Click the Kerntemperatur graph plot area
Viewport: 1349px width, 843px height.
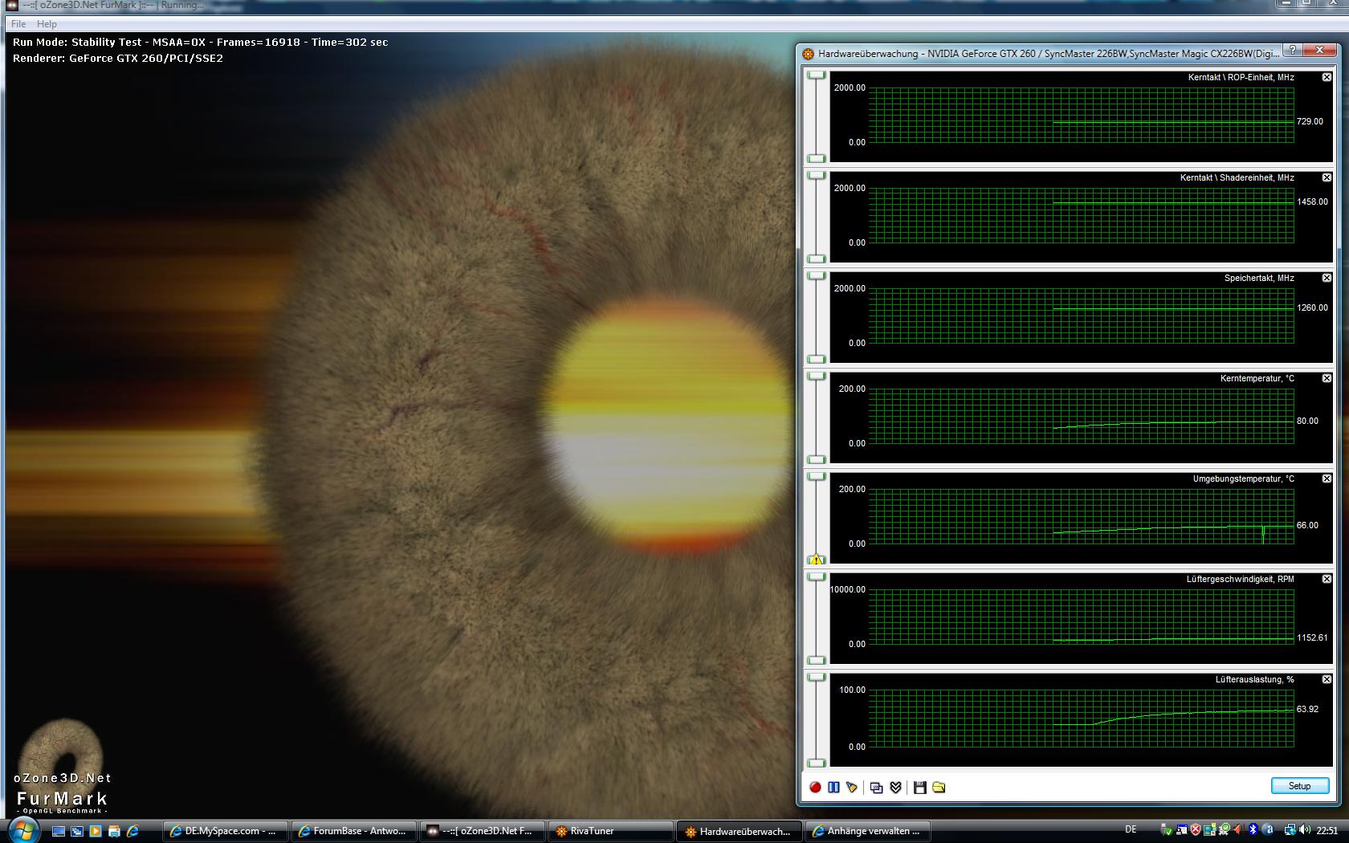tap(1081, 416)
